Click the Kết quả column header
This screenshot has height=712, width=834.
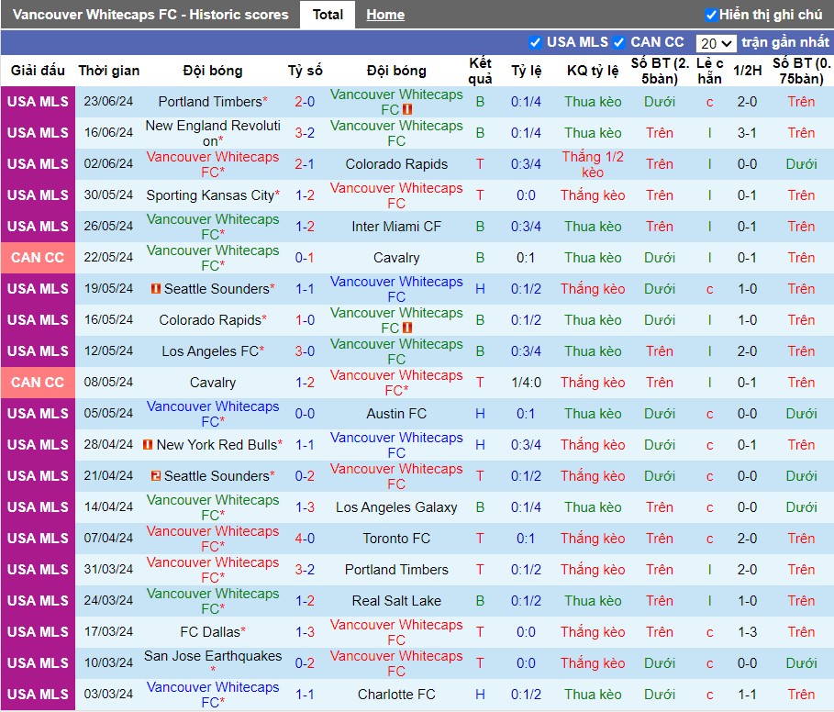pos(480,71)
